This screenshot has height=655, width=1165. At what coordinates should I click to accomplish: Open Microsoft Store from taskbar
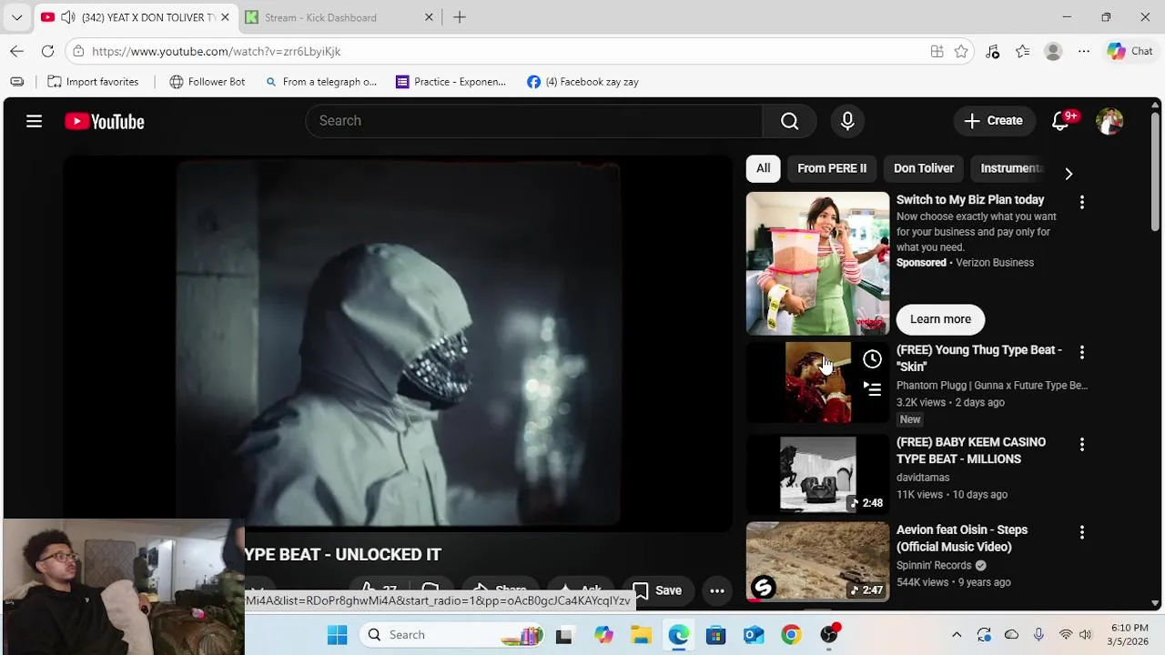pos(716,635)
